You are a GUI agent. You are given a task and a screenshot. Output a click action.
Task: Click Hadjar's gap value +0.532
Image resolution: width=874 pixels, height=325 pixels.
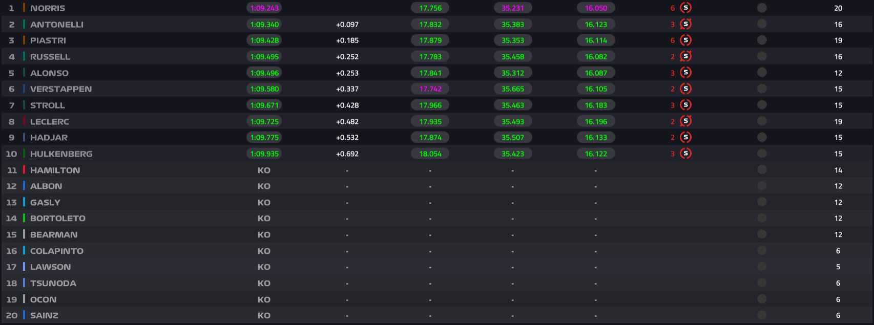point(347,138)
